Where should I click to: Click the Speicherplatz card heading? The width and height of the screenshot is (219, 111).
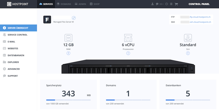[54, 86]
